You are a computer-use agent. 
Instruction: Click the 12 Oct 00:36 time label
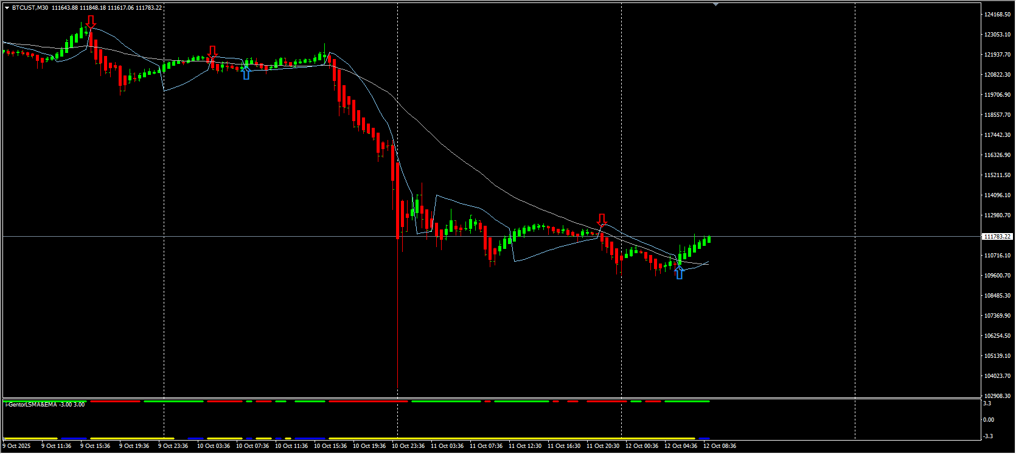[x=642, y=446]
